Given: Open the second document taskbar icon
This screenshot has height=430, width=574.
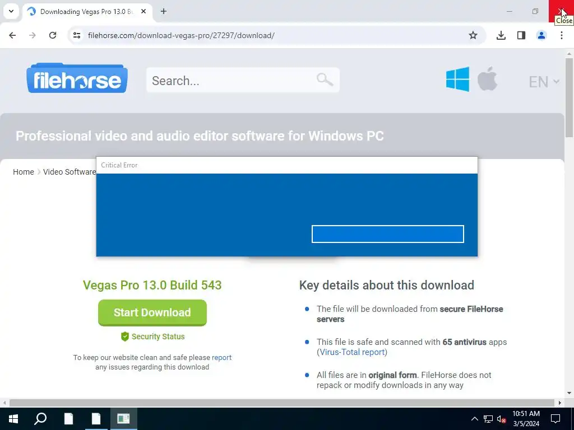Looking at the screenshot, I should point(96,419).
